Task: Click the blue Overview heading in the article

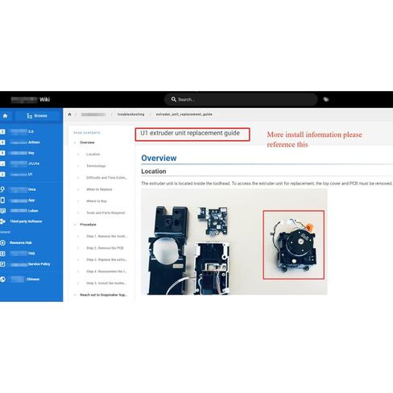Action: point(159,158)
